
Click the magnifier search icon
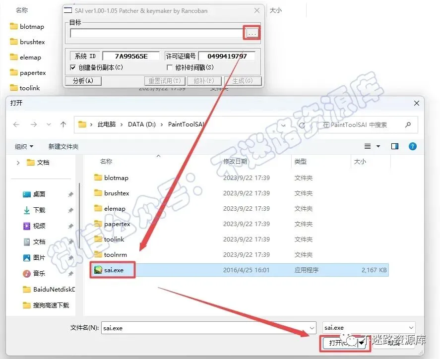pyautogui.click(x=408, y=124)
